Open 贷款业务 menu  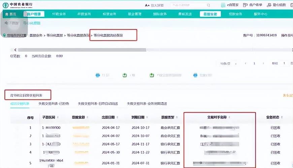[235, 14]
